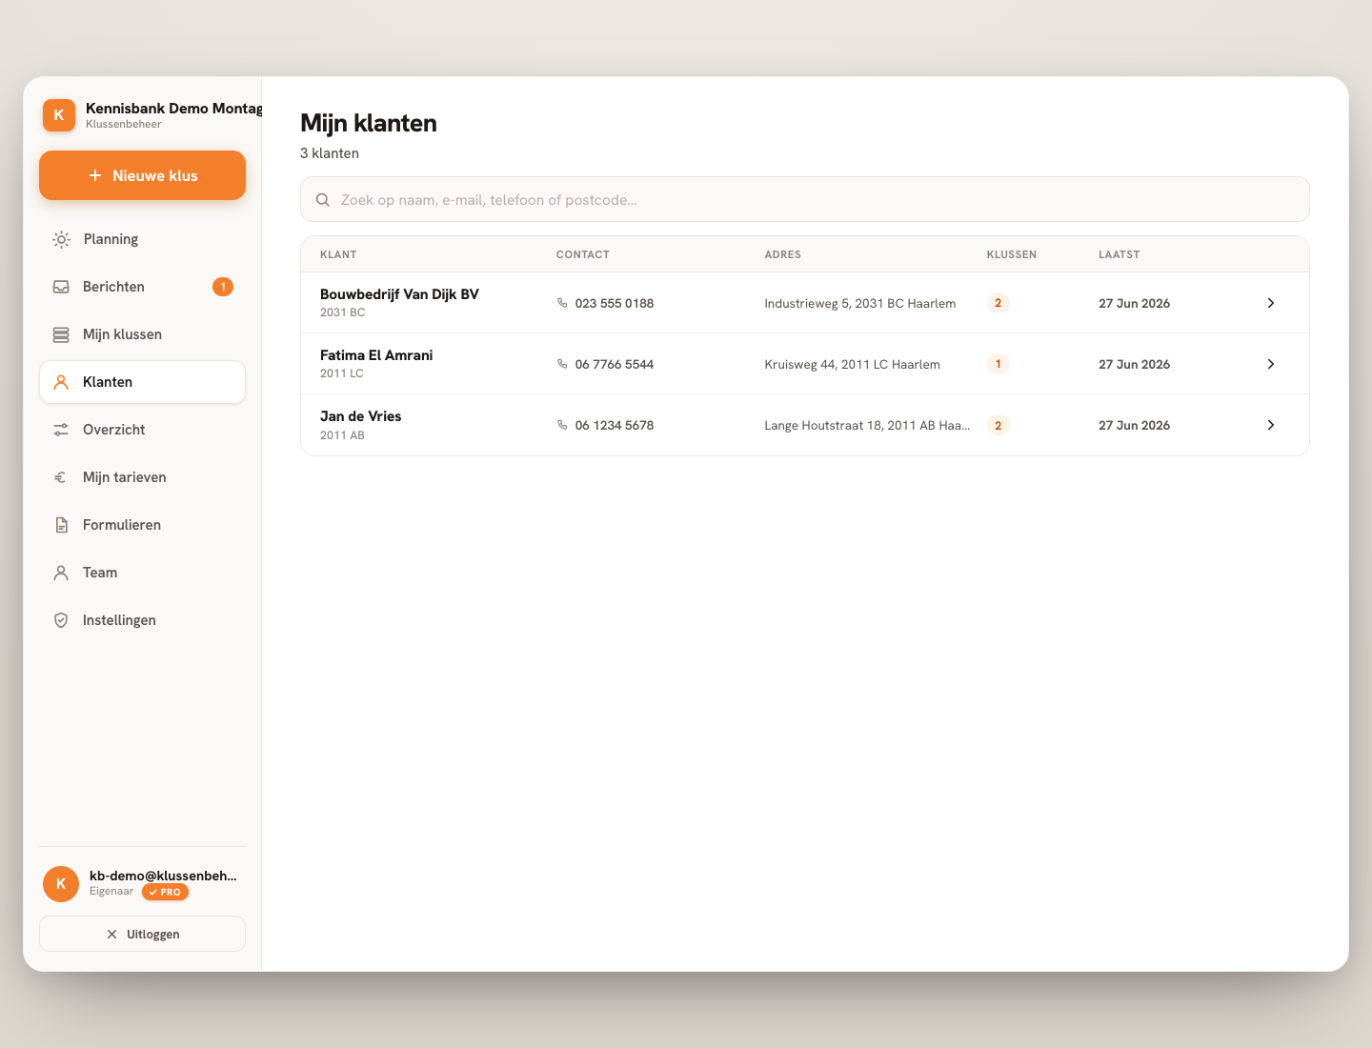Open Overzicht page
Image resolution: width=1372 pixels, height=1048 pixels.
click(x=142, y=430)
